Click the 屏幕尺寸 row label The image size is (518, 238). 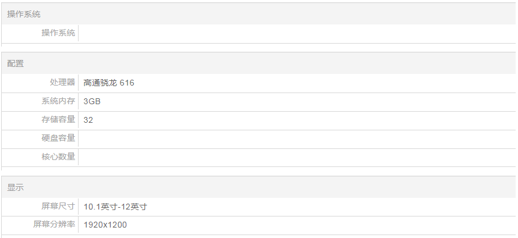tap(58, 207)
